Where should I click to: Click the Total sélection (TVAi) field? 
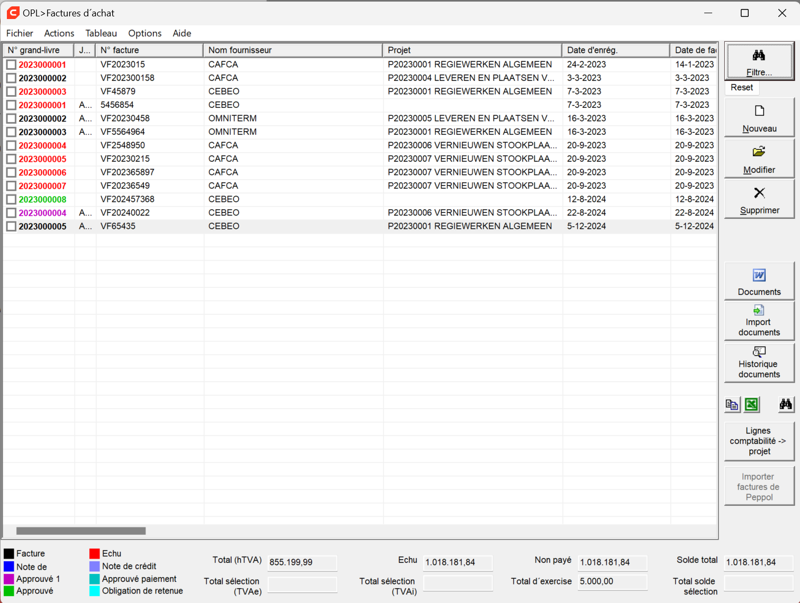(x=458, y=583)
